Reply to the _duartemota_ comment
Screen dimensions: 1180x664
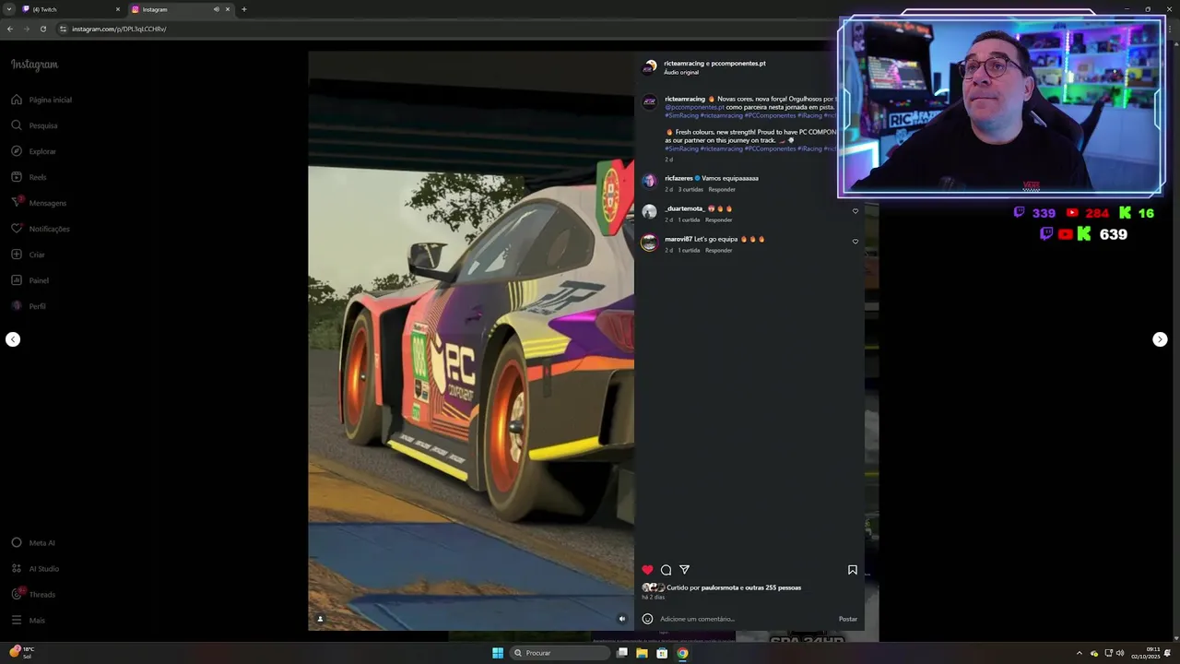point(719,219)
